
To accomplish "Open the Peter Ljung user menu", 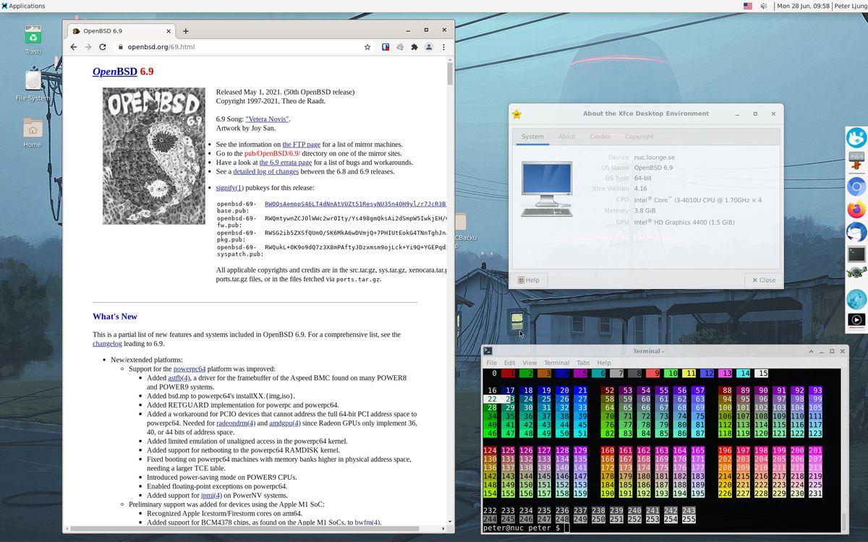I will click(x=850, y=6).
